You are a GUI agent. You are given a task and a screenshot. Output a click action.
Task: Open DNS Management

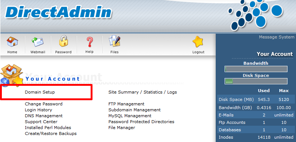[x=44, y=116]
